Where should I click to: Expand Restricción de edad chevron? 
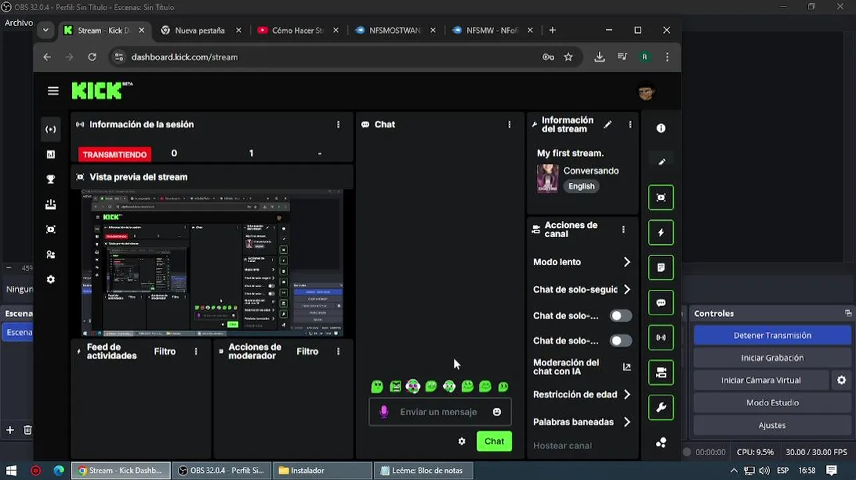627,395
